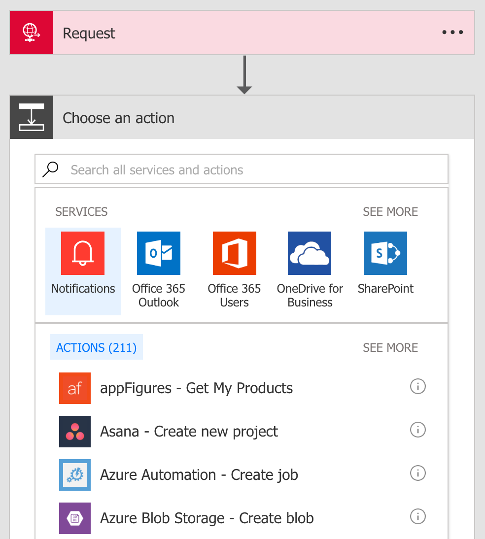
Task: Click the Azure Automation gear icon
Action: (x=75, y=475)
